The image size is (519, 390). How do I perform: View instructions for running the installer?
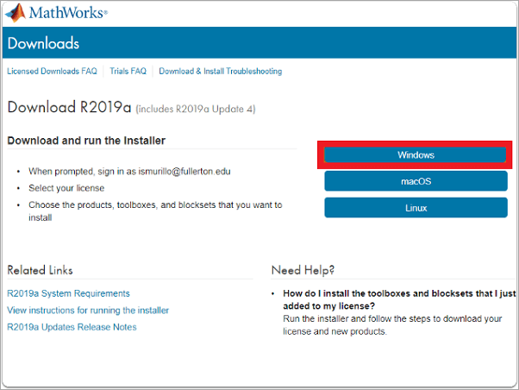point(88,310)
